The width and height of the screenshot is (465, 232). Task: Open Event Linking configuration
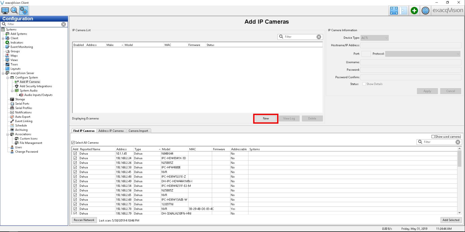pyautogui.click(x=24, y=121)
